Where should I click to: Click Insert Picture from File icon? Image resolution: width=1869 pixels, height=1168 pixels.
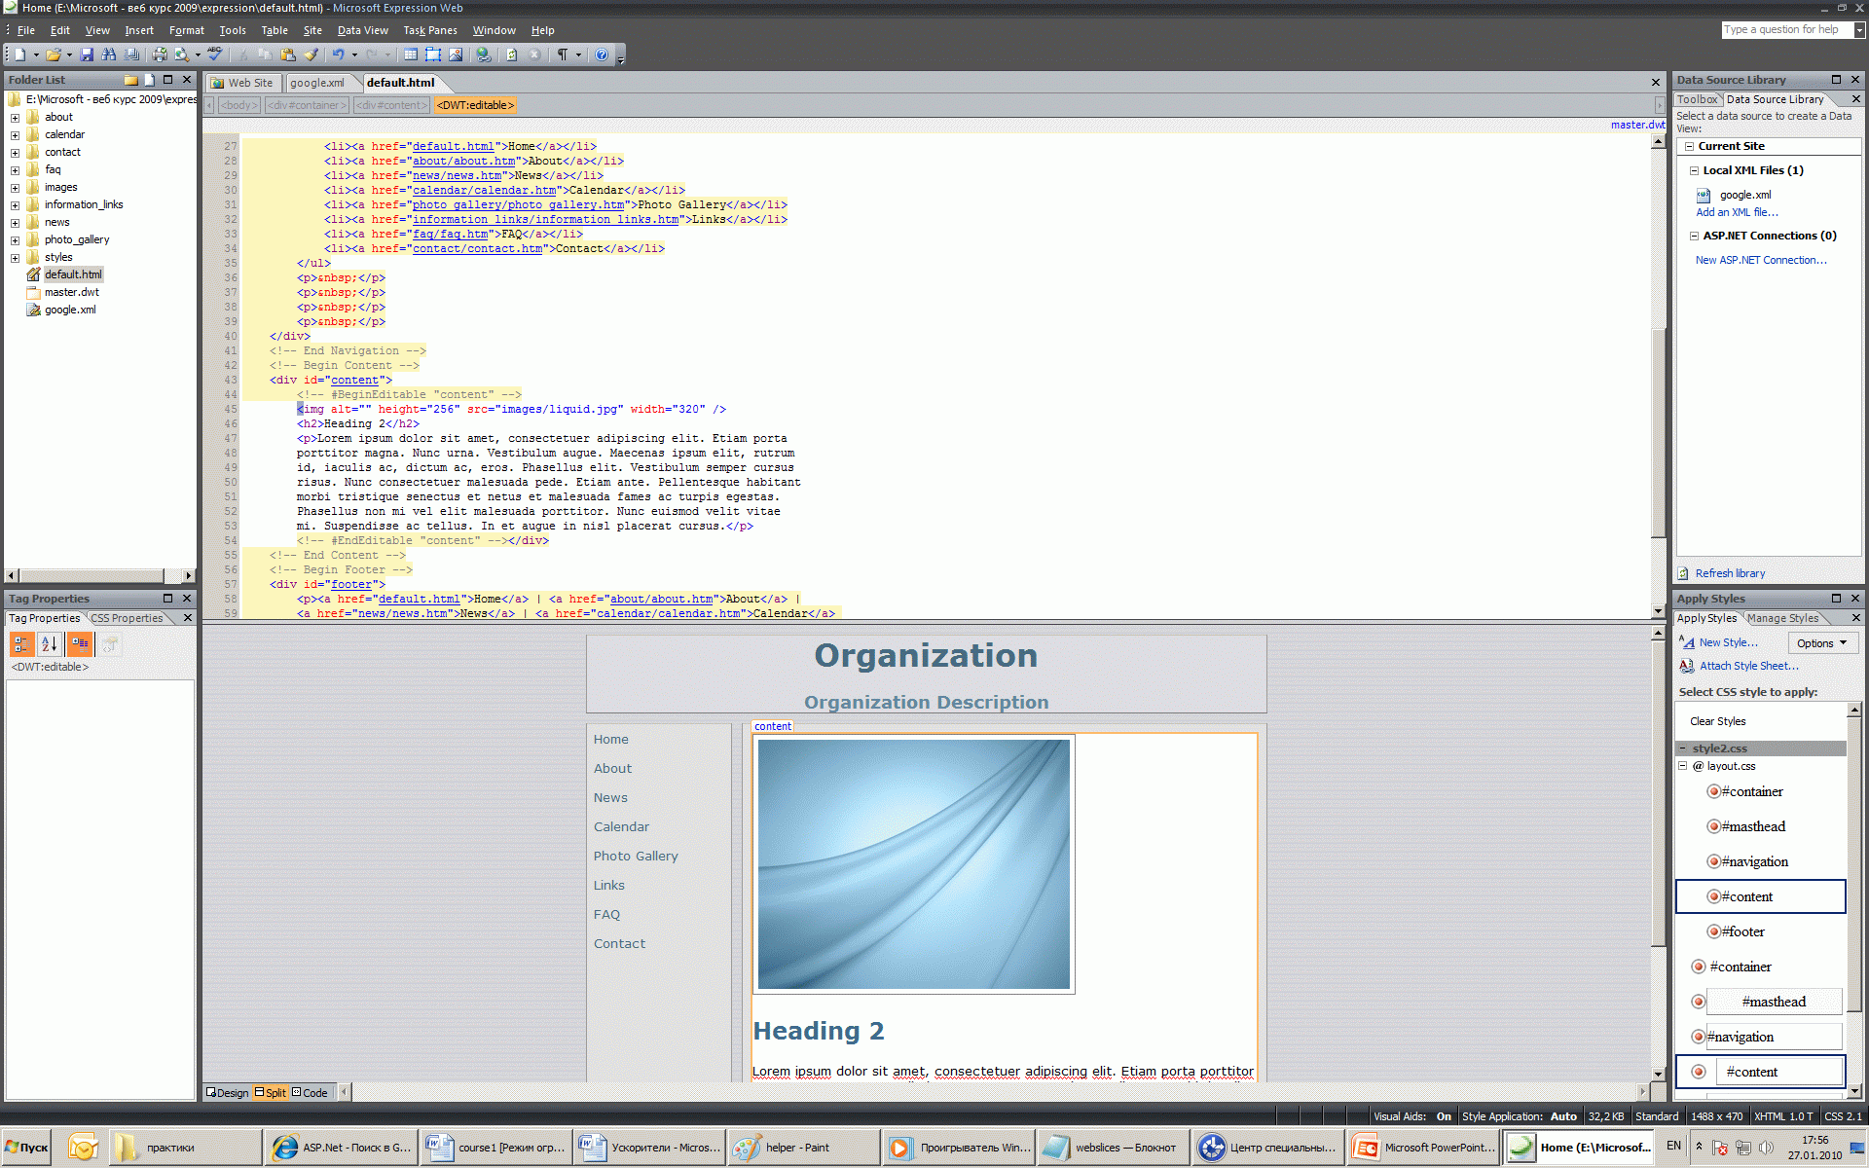pyautogui.click(x=456, y=55)
